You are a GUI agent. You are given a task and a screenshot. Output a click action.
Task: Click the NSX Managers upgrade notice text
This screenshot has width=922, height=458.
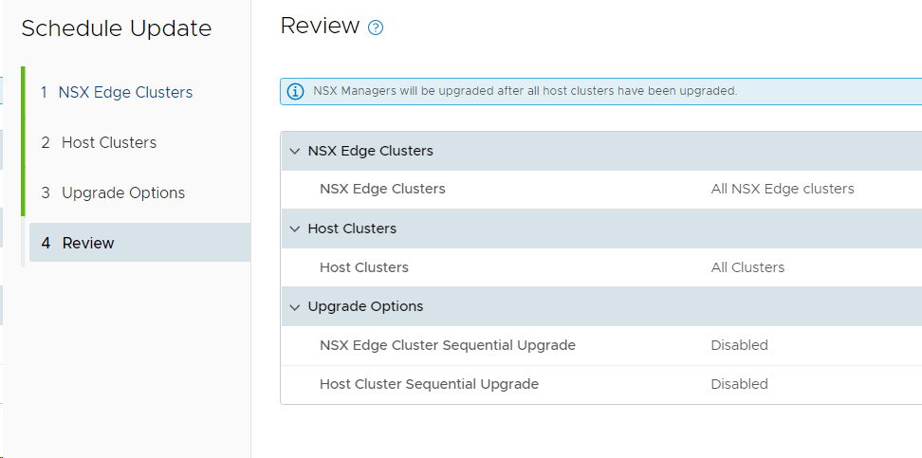[525, 91]
